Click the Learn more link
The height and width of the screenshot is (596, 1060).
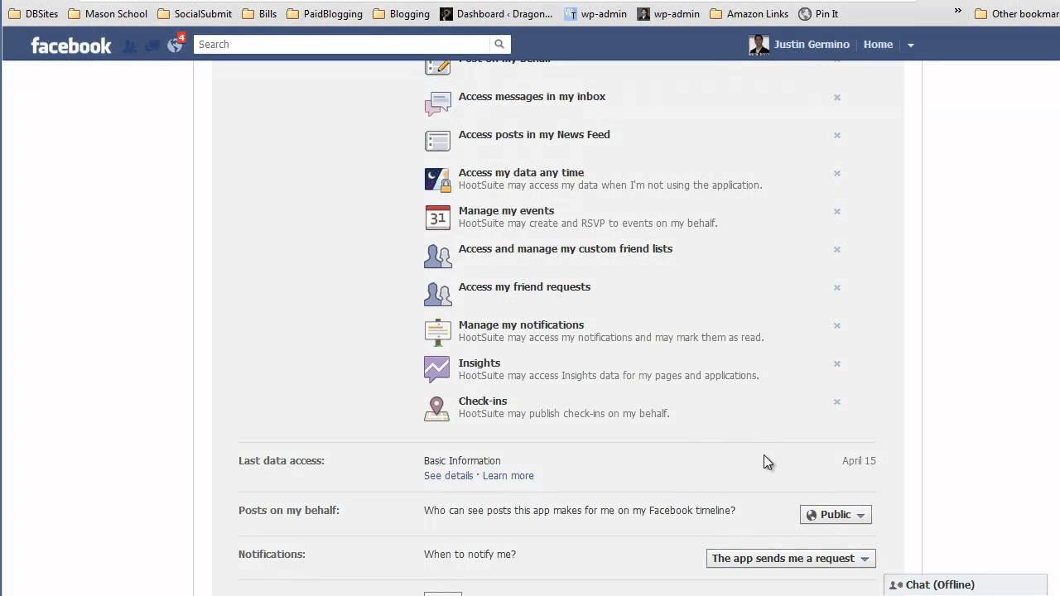click(508, 476)
